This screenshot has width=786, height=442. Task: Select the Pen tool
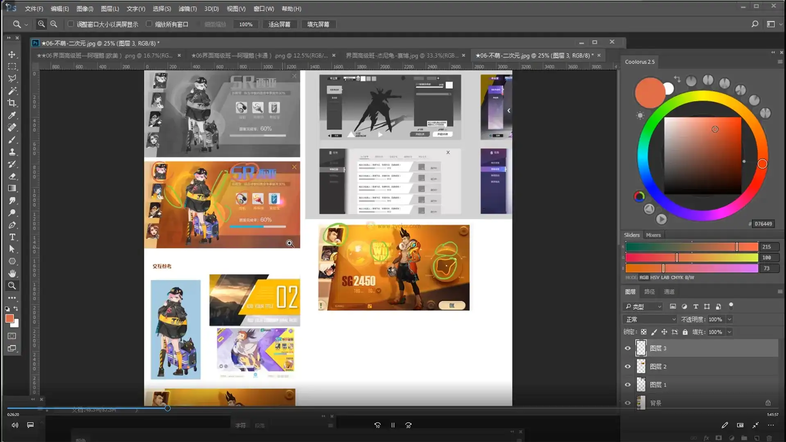(x=12, y=225)
